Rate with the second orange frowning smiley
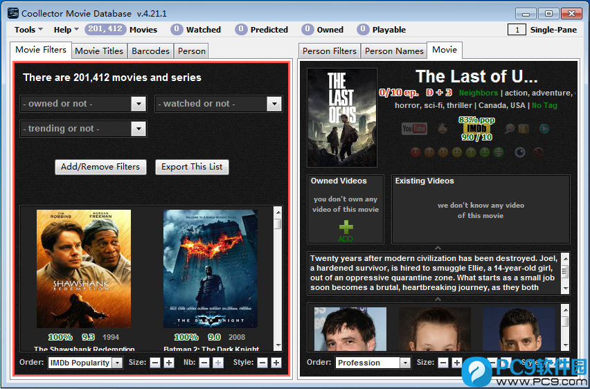 (429, 152)
